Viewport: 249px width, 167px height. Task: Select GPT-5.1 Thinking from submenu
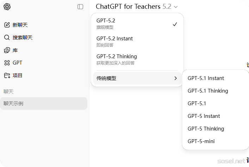(x=208, y=91)
